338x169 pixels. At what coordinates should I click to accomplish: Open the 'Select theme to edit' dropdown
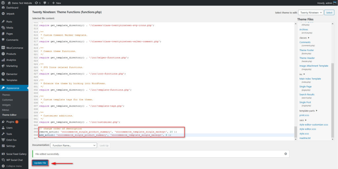pos(310,13)
